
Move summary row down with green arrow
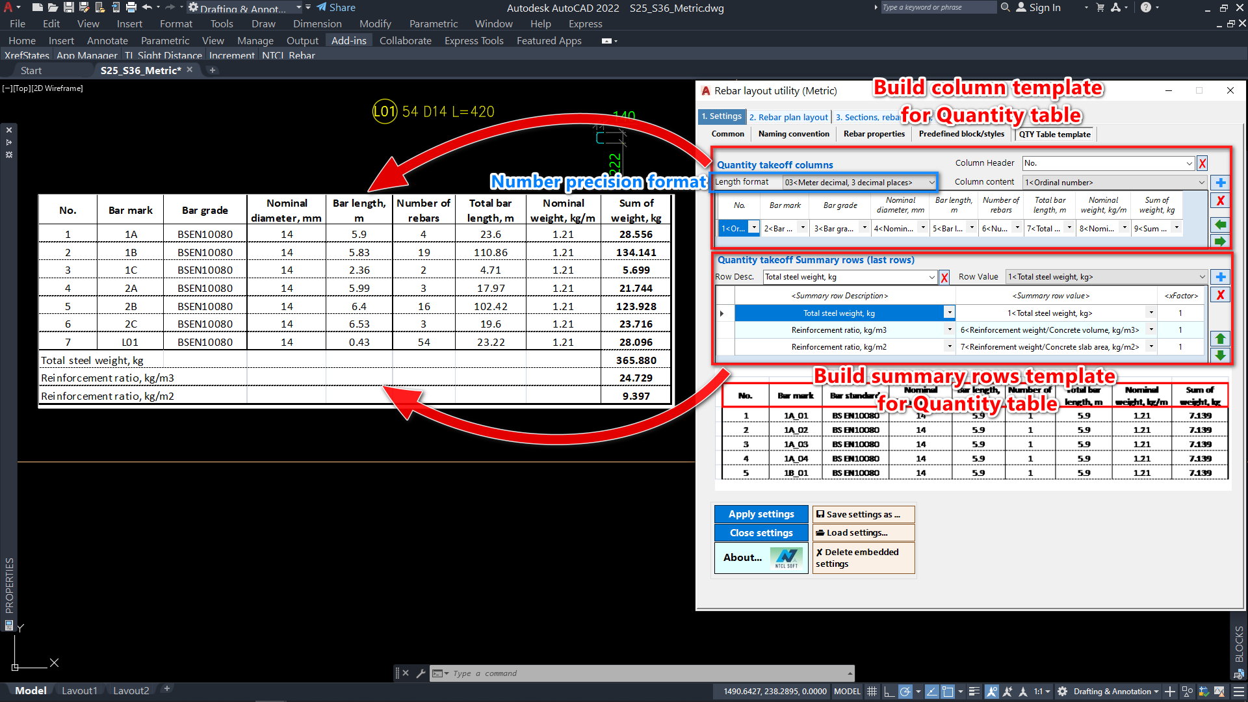(1220, 355)
